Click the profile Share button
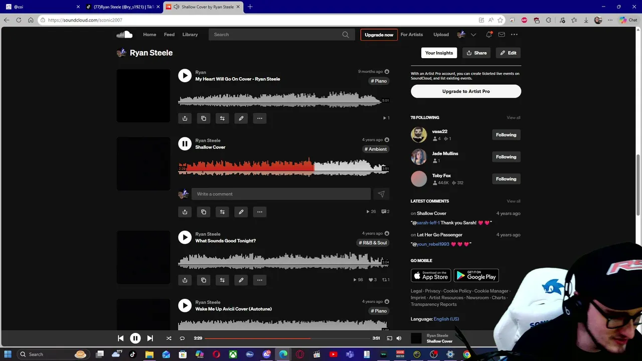 point(476,53)
